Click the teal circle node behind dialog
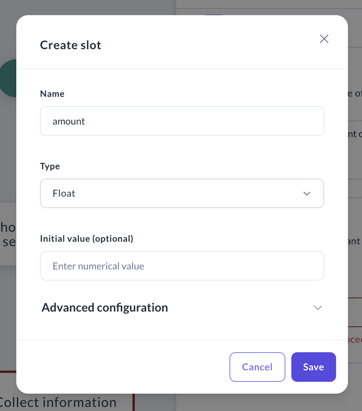Image resolution: width=362 pixels, height=411 pixels. pyautogui.click(x=8, y=78)
